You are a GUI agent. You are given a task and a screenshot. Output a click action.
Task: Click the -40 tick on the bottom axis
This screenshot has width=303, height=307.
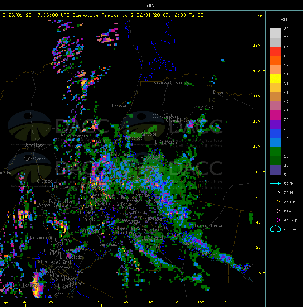point(24,302)
